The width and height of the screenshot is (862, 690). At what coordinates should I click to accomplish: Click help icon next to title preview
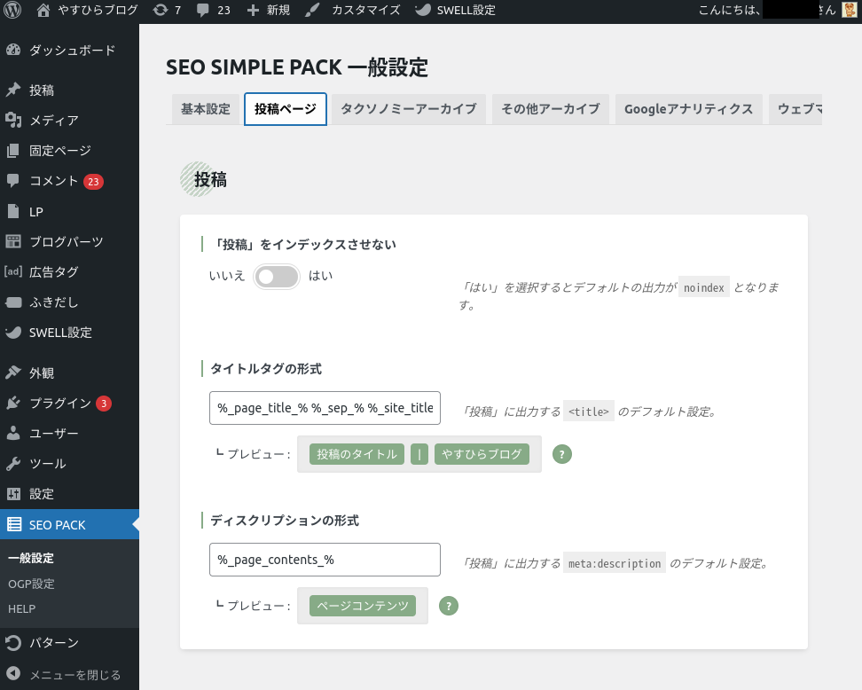561,454
